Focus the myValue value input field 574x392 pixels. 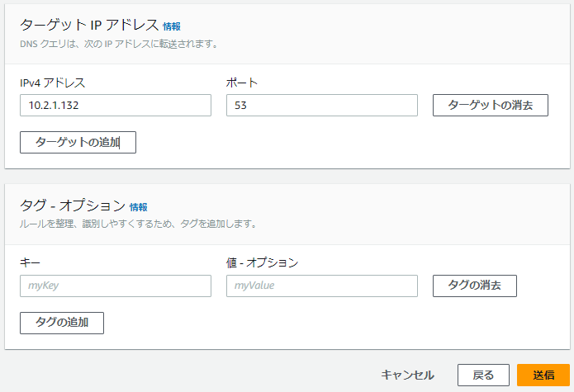(x=322, y=286)
